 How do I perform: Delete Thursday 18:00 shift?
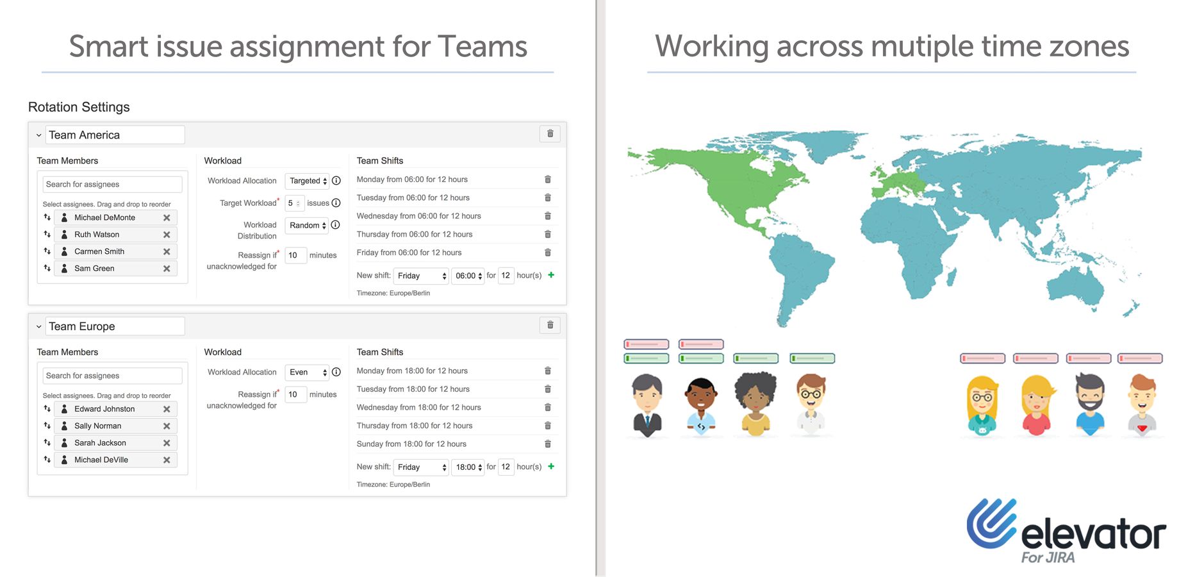(x=548, y=426)
